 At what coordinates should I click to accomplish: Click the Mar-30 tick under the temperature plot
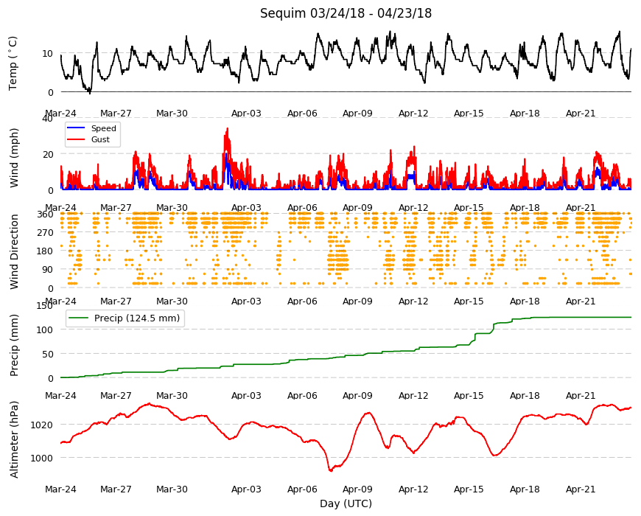172,114
